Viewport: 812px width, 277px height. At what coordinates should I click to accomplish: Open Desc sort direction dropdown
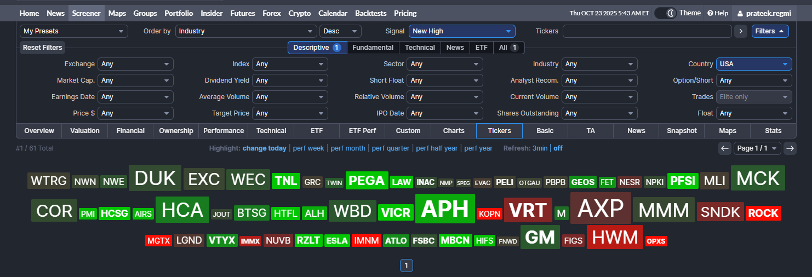[x=340, y=31]
